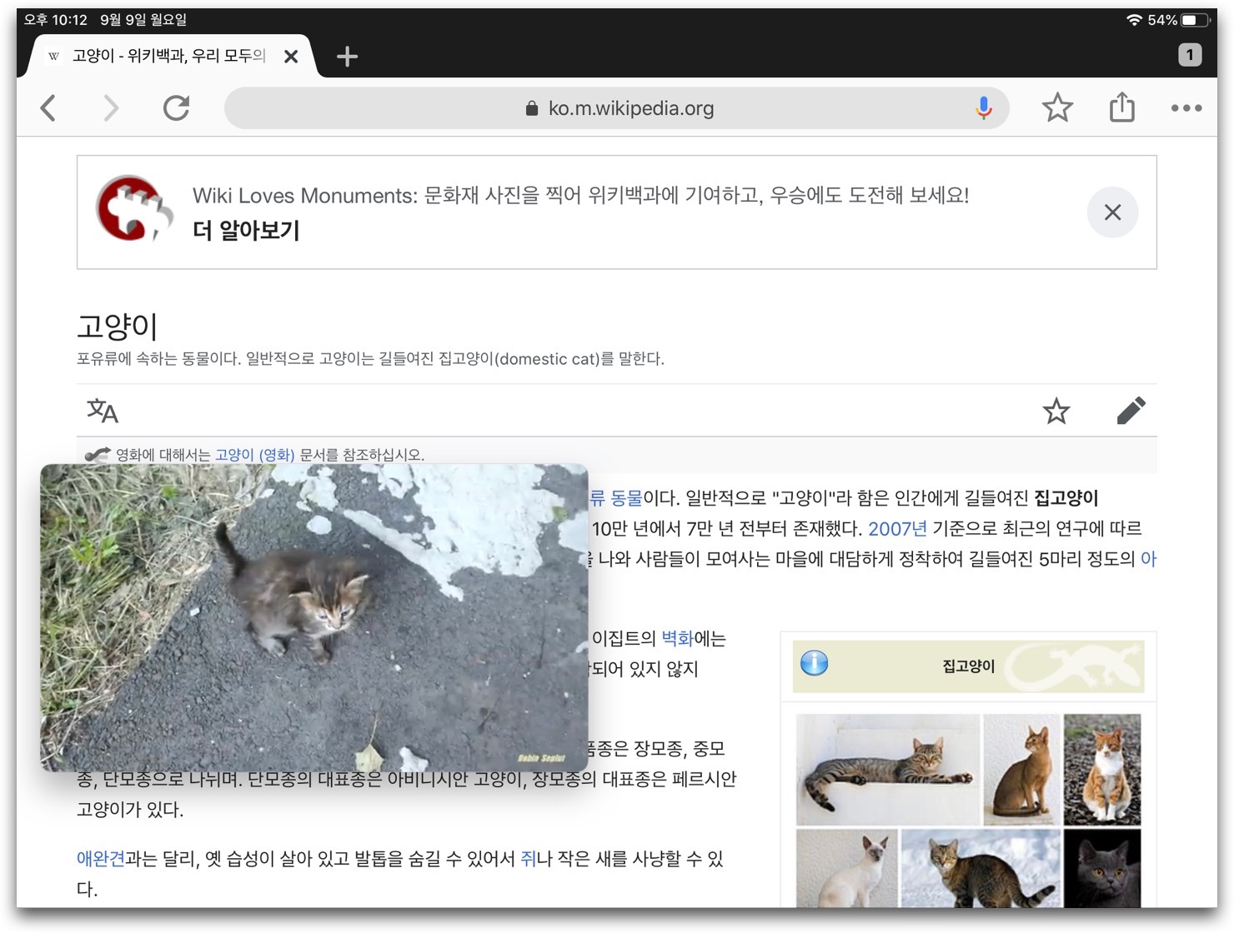Select the 집고양이 infobox heading
The height and width of the screenshot is (933, 1234).
pyautogui.click(x=968, y=666)
